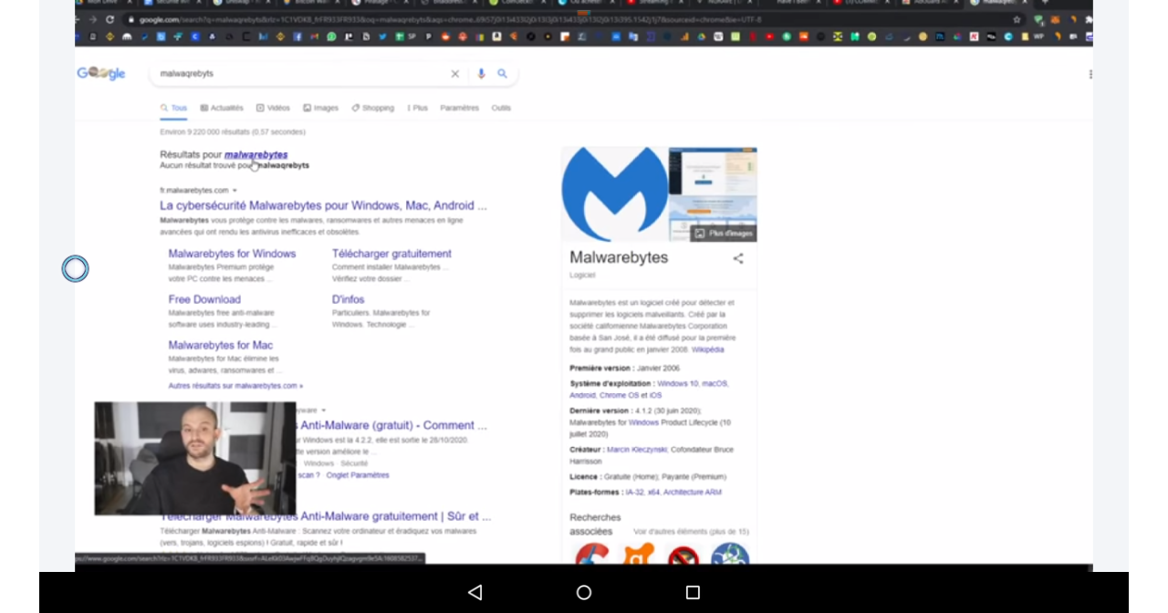Click the blue magnifier search icon
This screenshot has width=1168, height=613.
502,74
